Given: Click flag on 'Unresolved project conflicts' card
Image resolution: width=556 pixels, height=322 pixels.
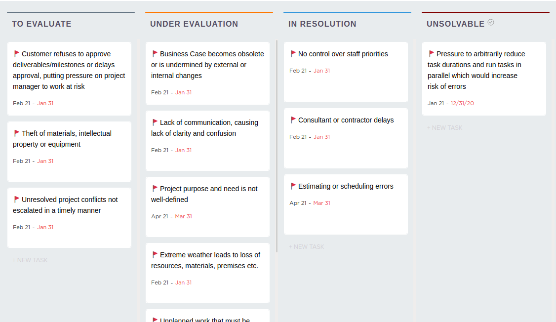Looking at the screenshot, I should [17, 200].
